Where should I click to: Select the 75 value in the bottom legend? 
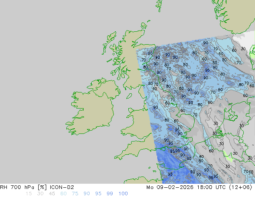click(75, 194)
